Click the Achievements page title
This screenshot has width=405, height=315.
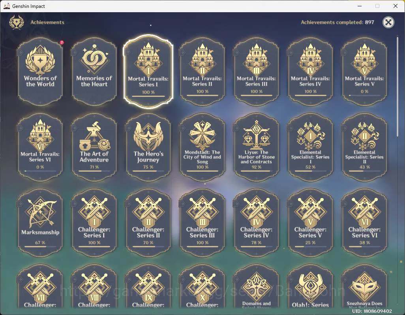(47, 22)
